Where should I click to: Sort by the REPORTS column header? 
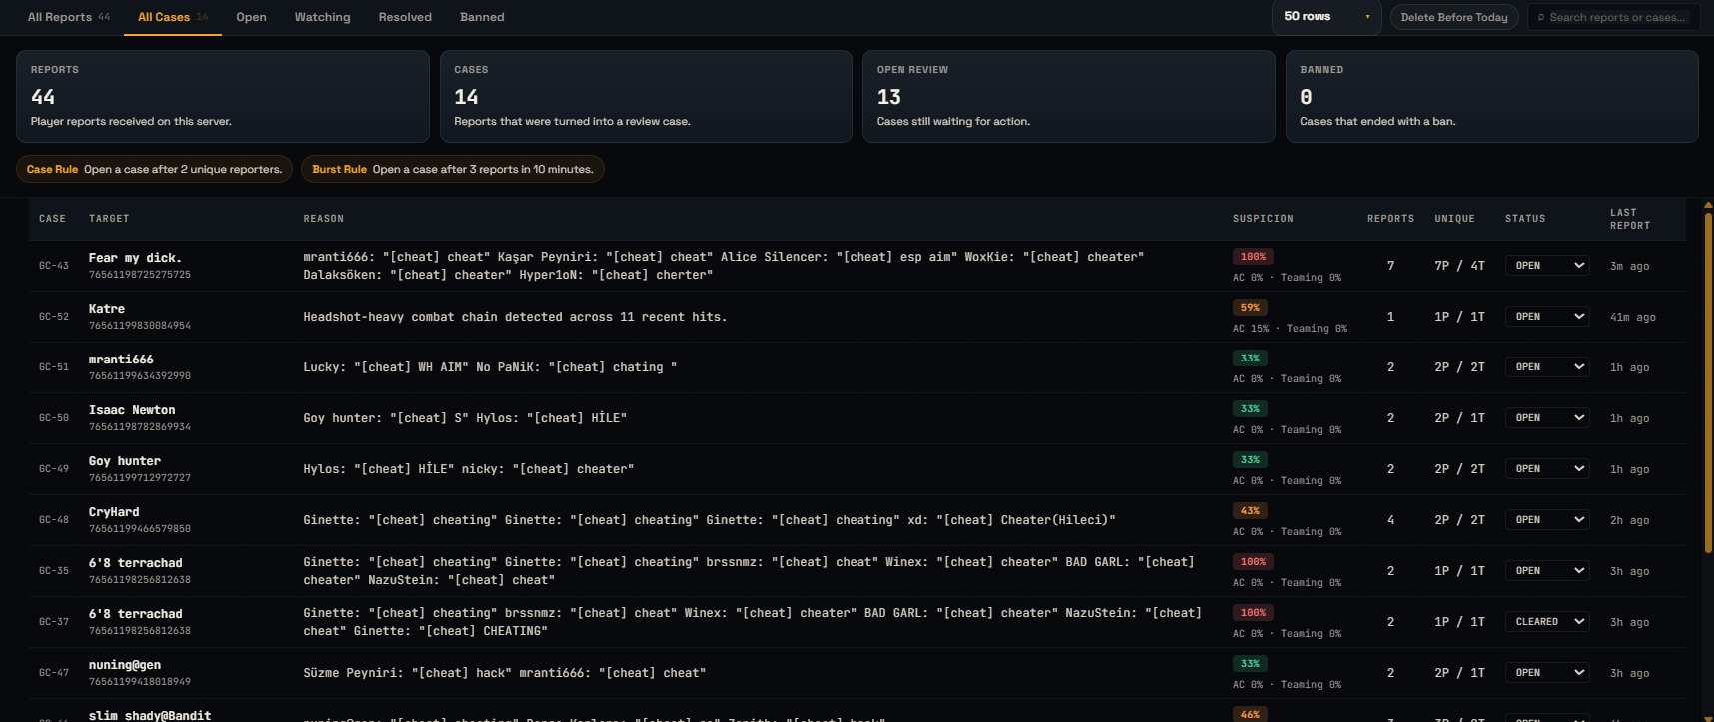(1390, 219)
